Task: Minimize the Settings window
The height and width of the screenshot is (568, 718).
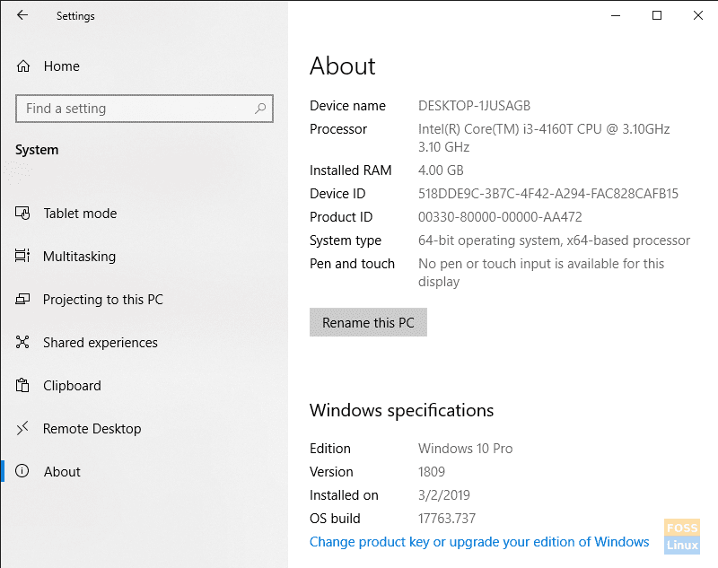Action: [x=616, y=15]
